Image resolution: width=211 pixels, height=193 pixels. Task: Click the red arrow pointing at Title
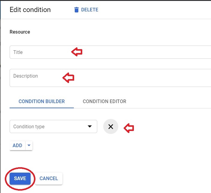pyautogui.click(x=77, y=52)
